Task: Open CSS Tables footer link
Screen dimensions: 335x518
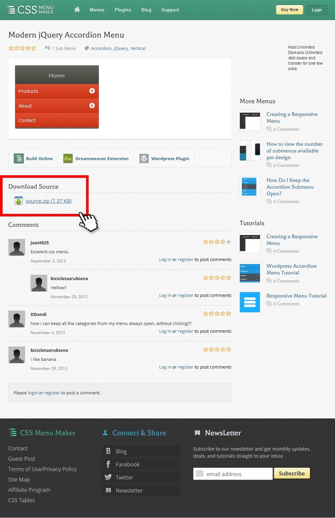Action: click(22, 500)
